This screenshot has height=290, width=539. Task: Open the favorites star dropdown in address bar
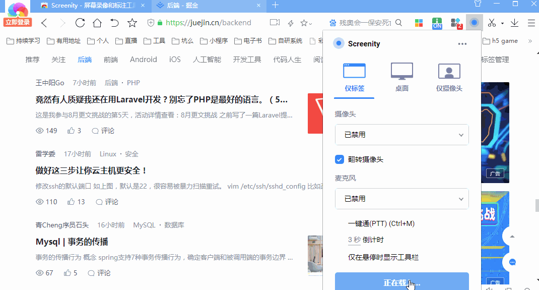coord(306,23)
